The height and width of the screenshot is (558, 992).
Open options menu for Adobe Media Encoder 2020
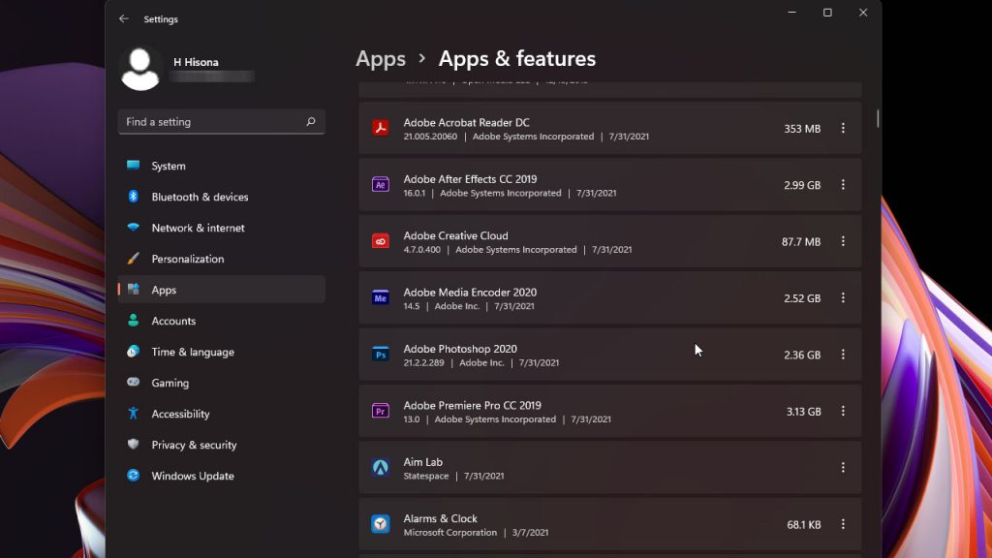[x=843, y=298]
